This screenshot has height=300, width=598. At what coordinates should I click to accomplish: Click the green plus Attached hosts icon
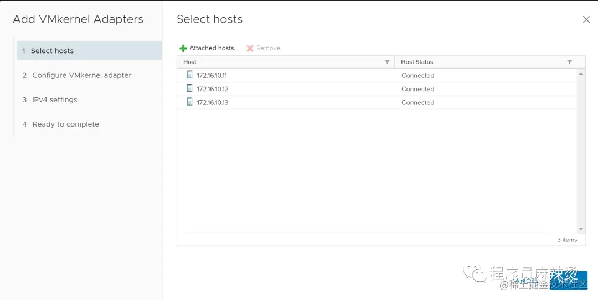click(183, 49)
